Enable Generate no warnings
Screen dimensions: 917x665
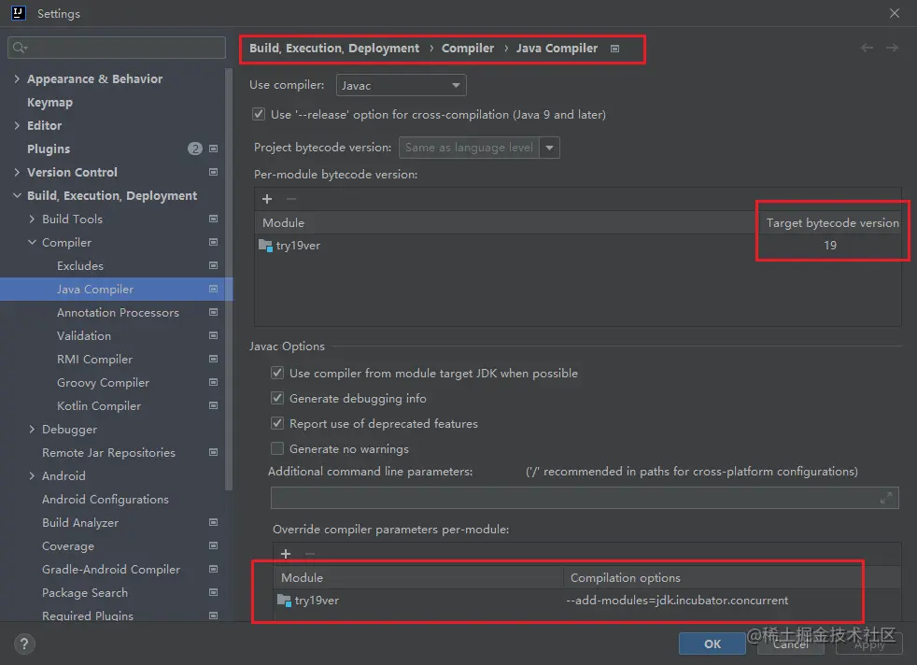coord(277,448)
